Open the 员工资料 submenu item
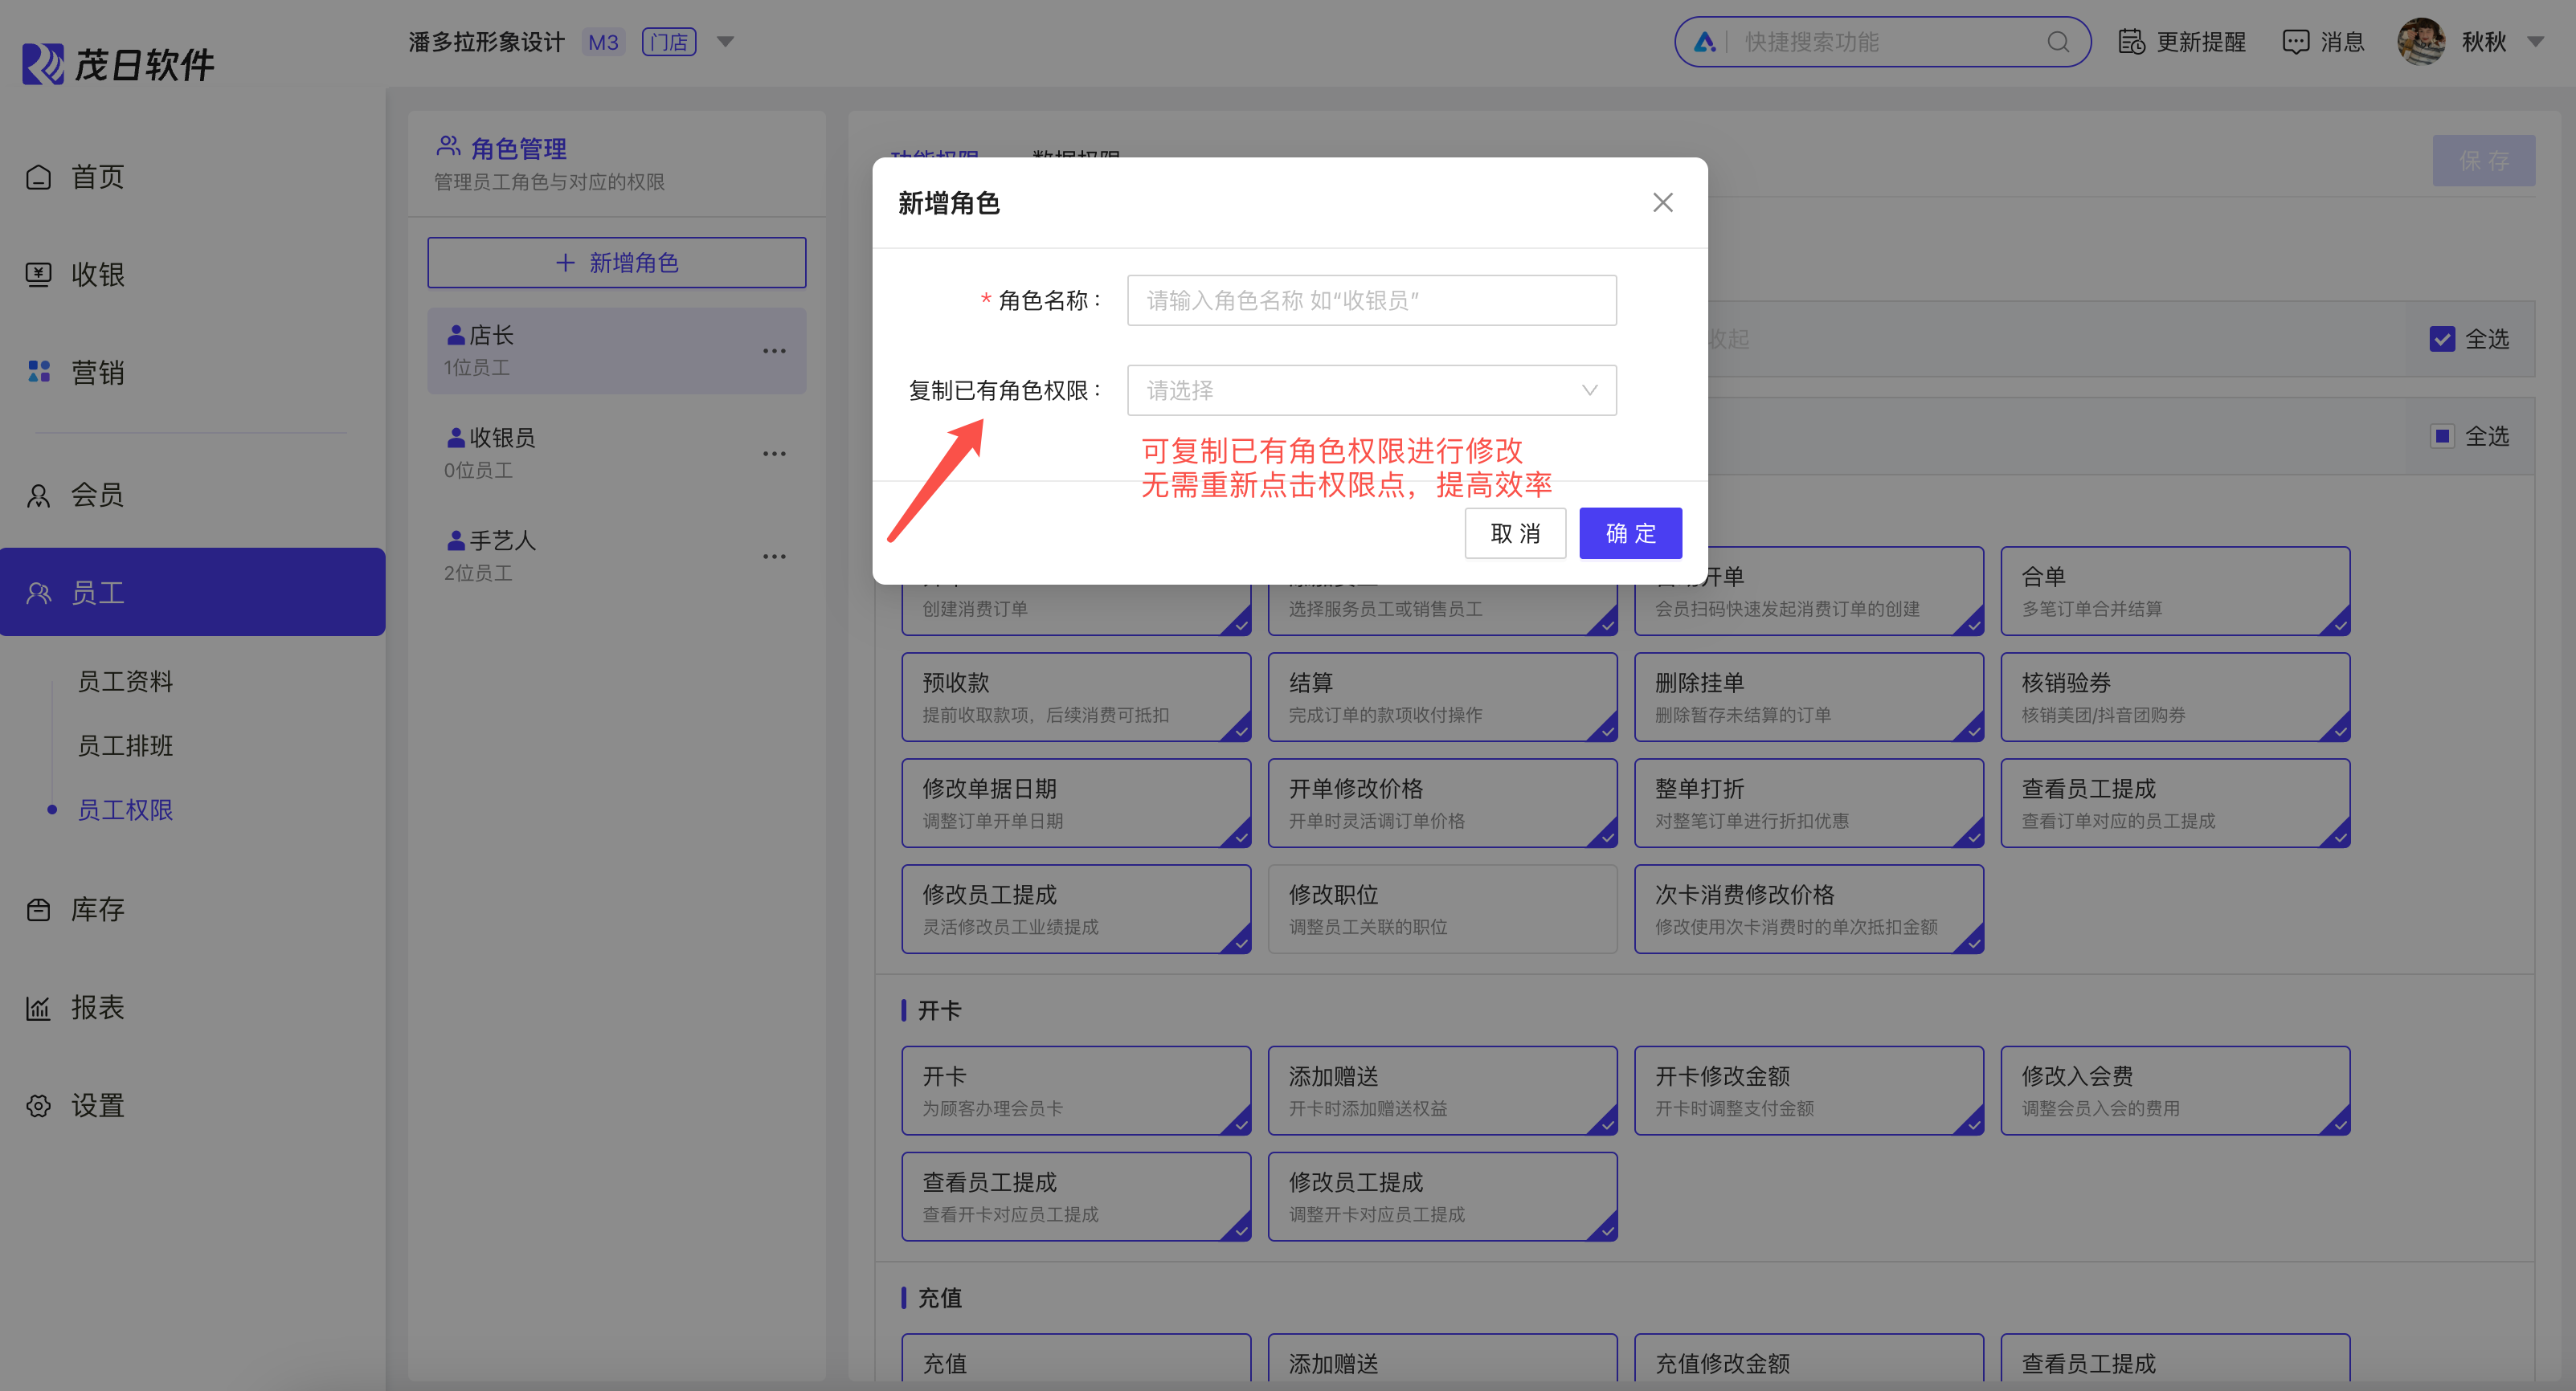 click(125, 682)
